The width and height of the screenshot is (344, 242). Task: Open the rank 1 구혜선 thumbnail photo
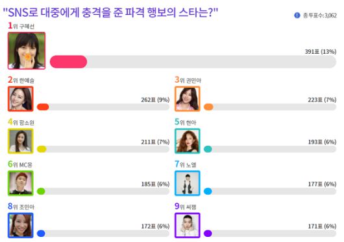pyautogui.click(x=27, y=50)
